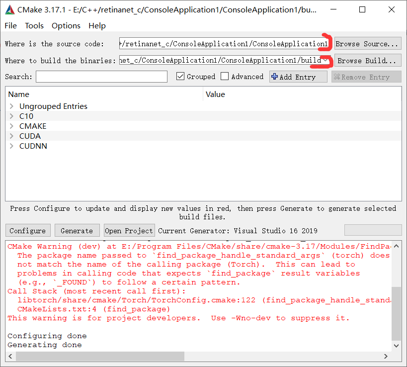Select the C10 tree entry

(26, 116)
